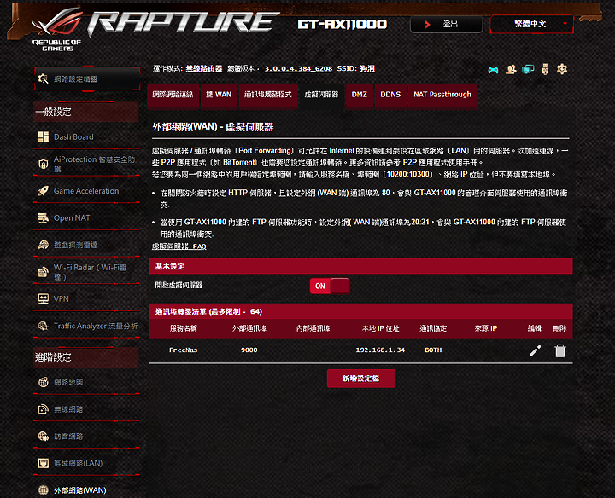Image resolution: width=615 pixels, height=498 pixels.
Task: Click the 區域網路(LAN) icon
Action: (44, 463)
